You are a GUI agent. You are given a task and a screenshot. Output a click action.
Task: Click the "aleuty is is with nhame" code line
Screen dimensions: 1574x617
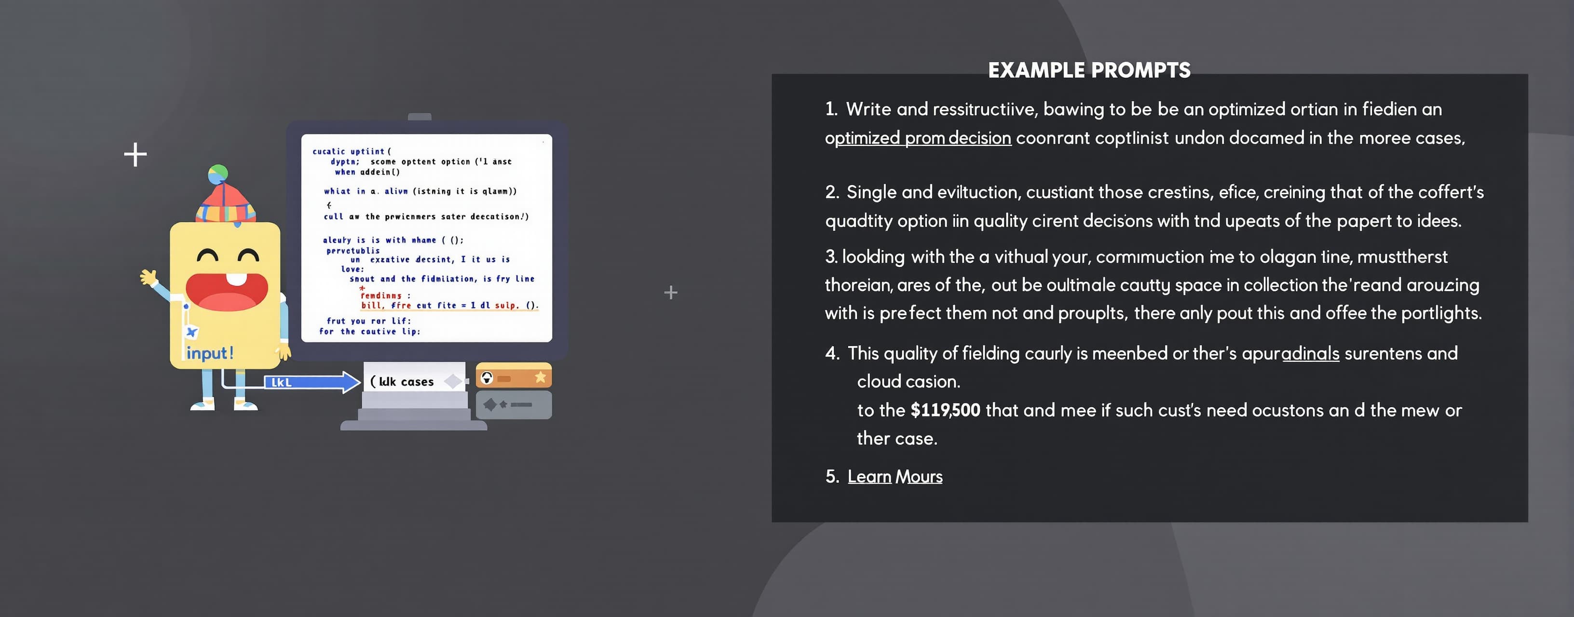393,240
